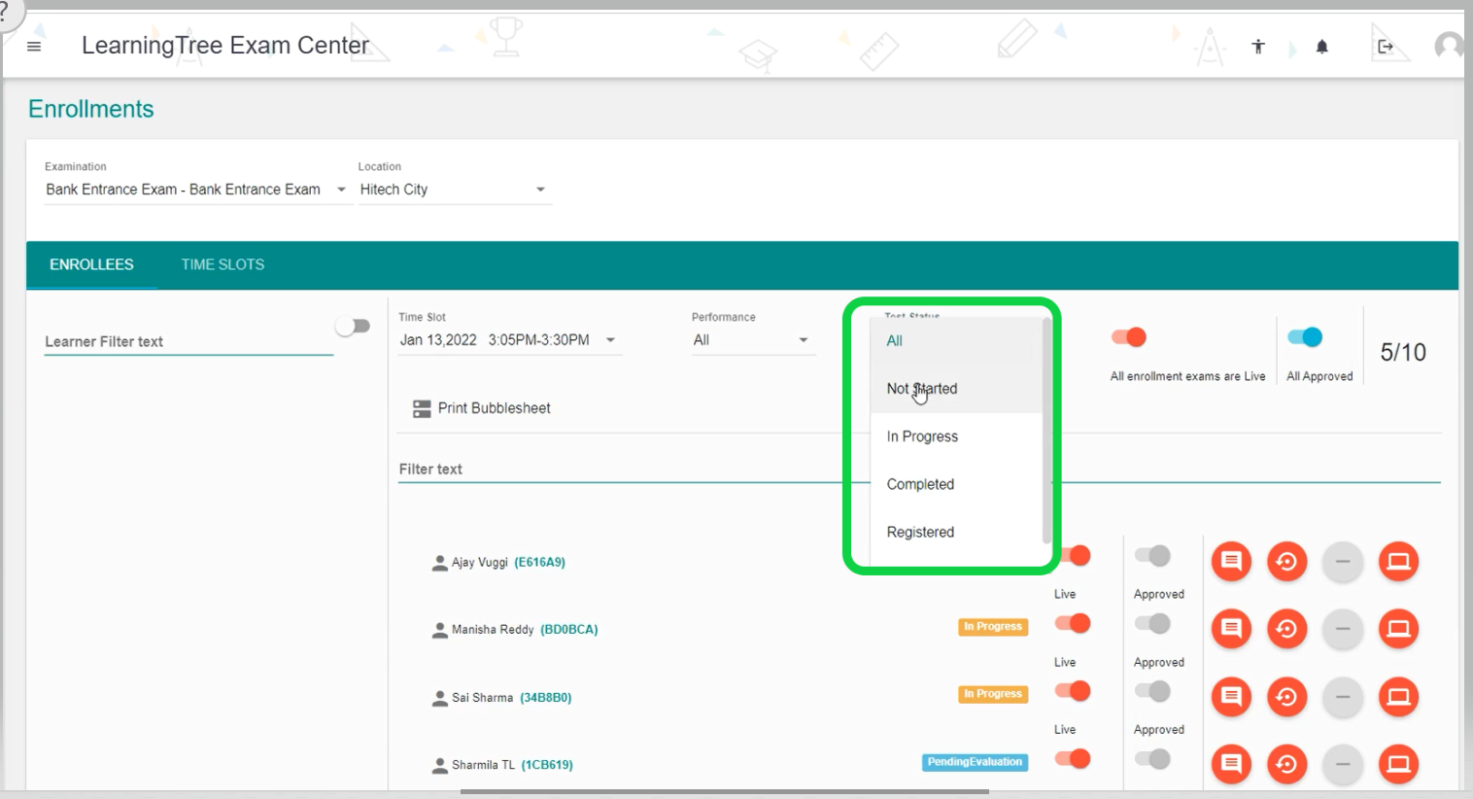Image resolution: width=1473 pixels, height=799 pixels.
Task: Click Ajay Vuggi enrollee name
Action: pyautogui.click(x=479, y=562)
